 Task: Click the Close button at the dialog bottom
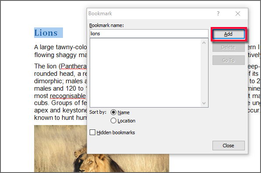228,146
